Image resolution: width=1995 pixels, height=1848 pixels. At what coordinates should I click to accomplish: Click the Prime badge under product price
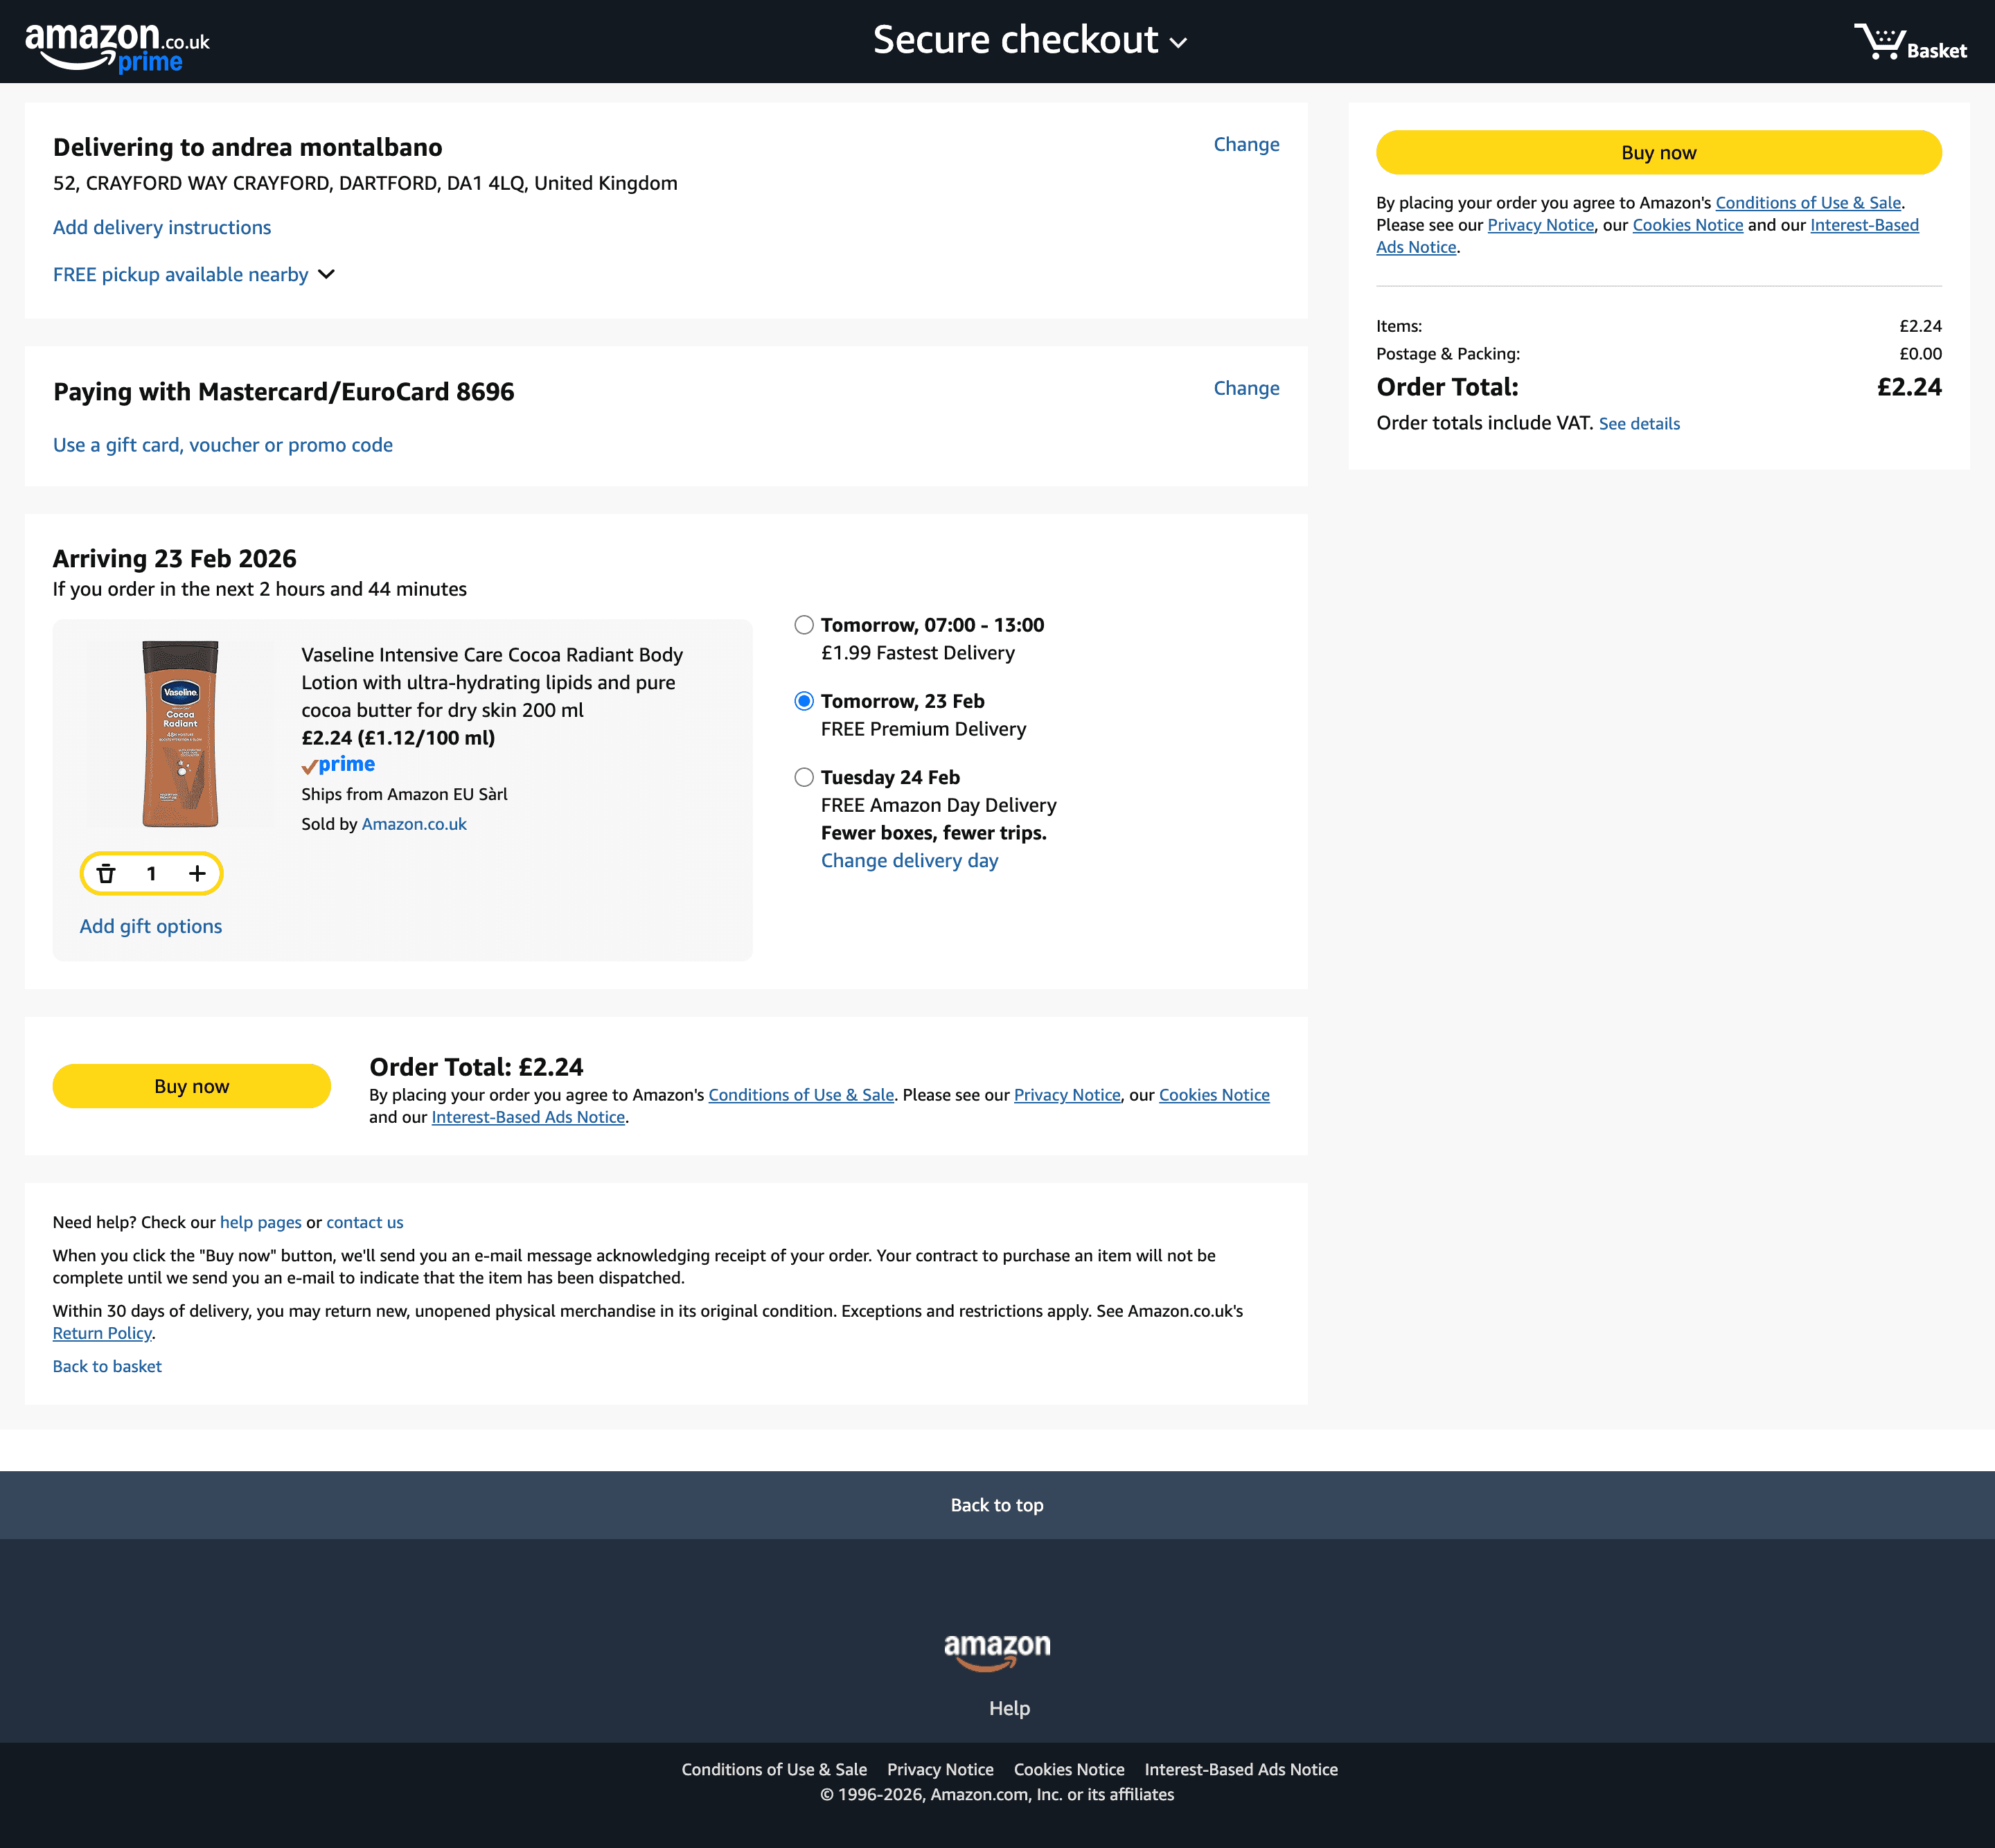[338, 765]
